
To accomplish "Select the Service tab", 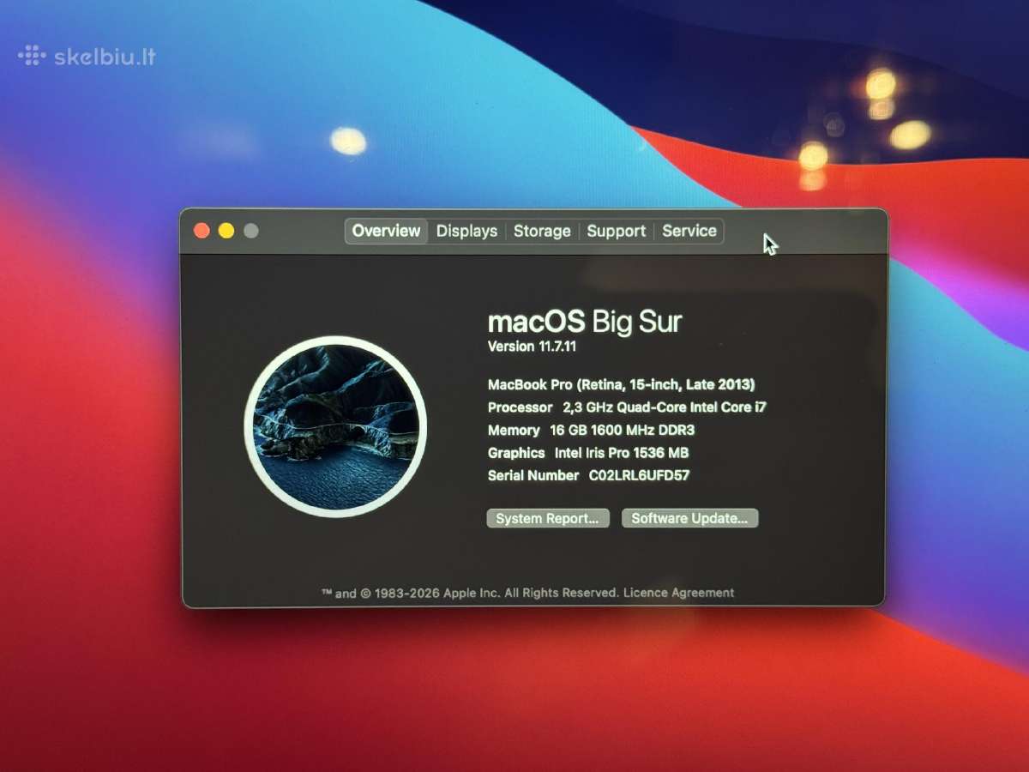I will 689,231.
